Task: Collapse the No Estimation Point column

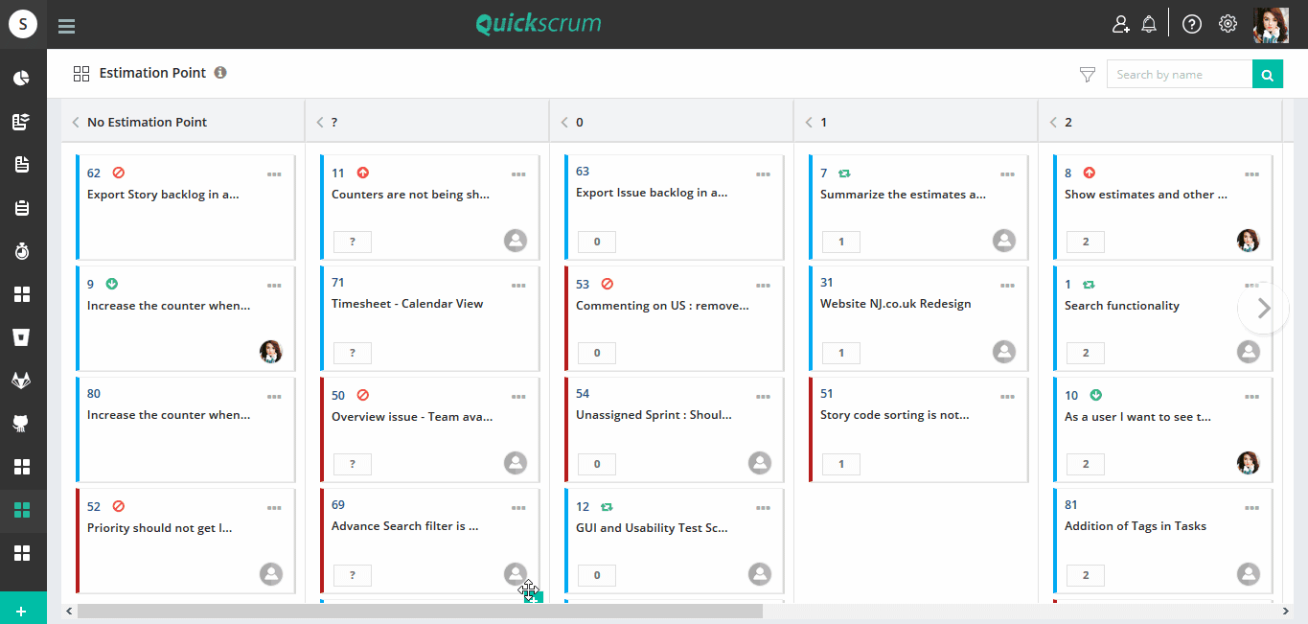Action: (75, 122)
